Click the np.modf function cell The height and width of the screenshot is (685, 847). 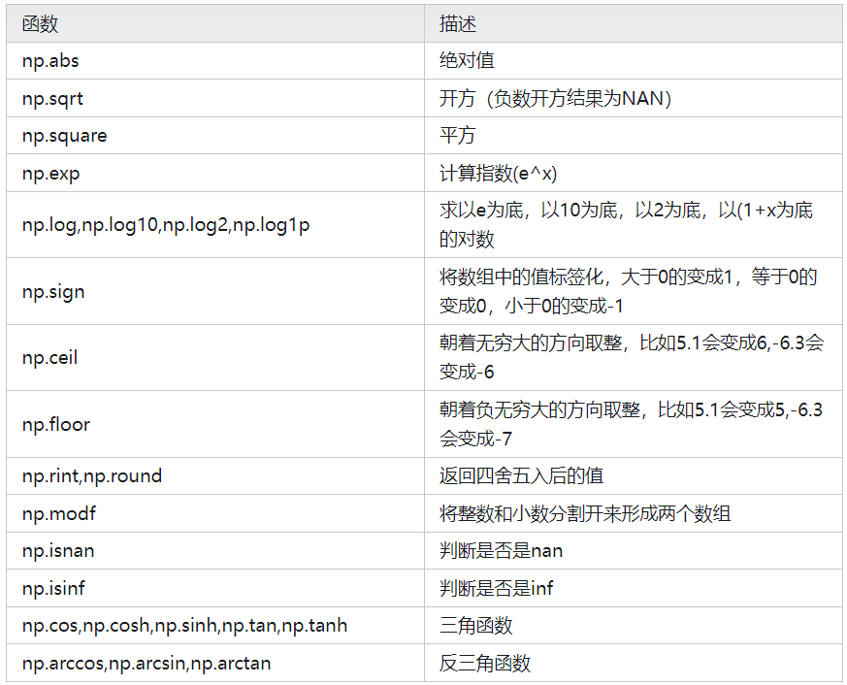(59, 513)
